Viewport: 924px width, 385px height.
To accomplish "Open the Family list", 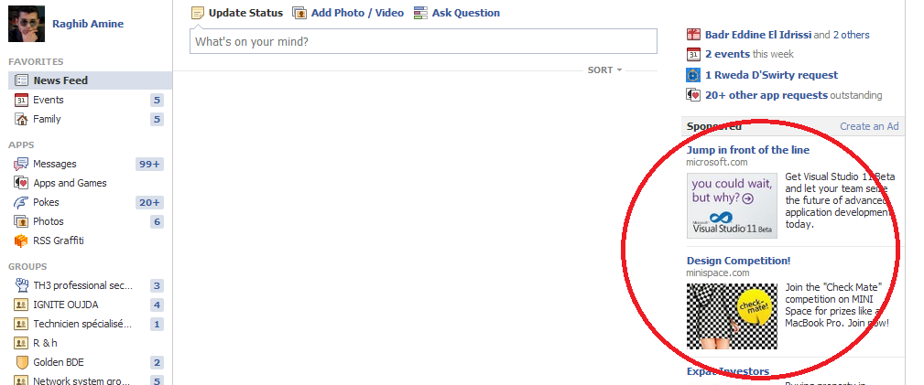I will coord(47,119).
